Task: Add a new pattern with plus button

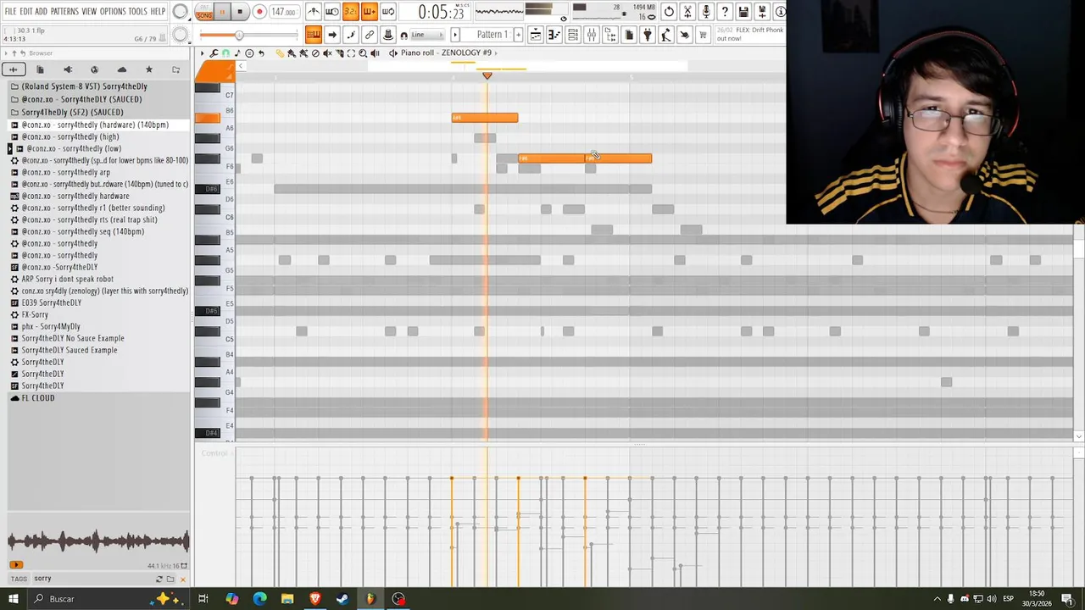Action: pyautogui.click(x=518, y=35)
